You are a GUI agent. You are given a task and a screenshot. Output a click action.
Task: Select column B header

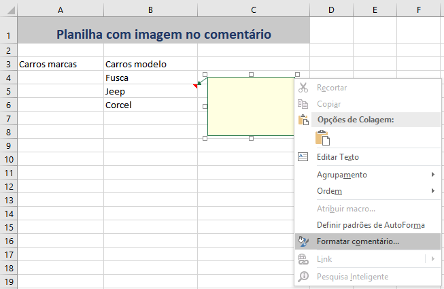point(150,10)
